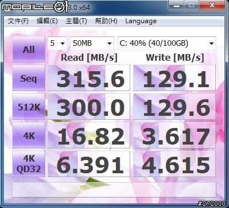Select the 4K write value 3.617
Viewport: 229px width, 208px height.
point(174,135)
